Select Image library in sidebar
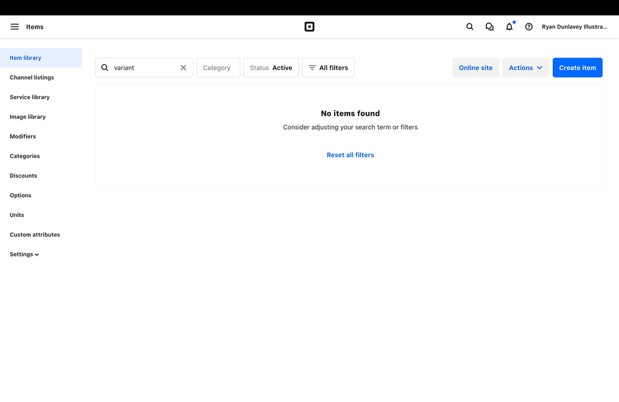The height and width of the screenshot is (402, 619). 28,116
